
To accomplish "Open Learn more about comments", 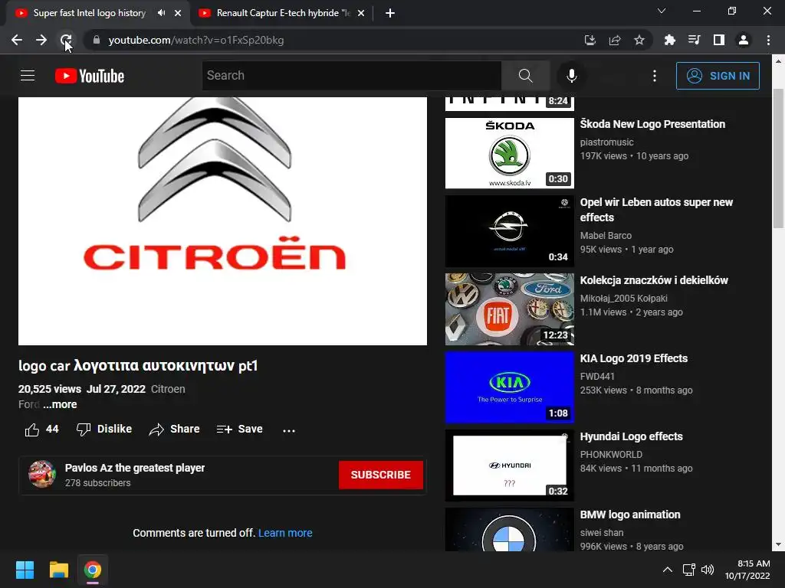I will click(285, 533).
